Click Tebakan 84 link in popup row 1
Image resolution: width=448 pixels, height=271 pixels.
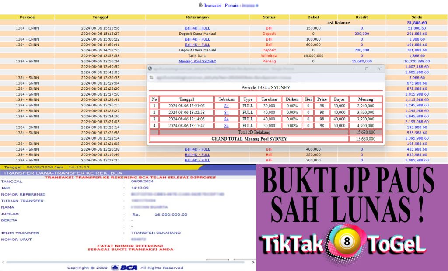coord(226,106)
